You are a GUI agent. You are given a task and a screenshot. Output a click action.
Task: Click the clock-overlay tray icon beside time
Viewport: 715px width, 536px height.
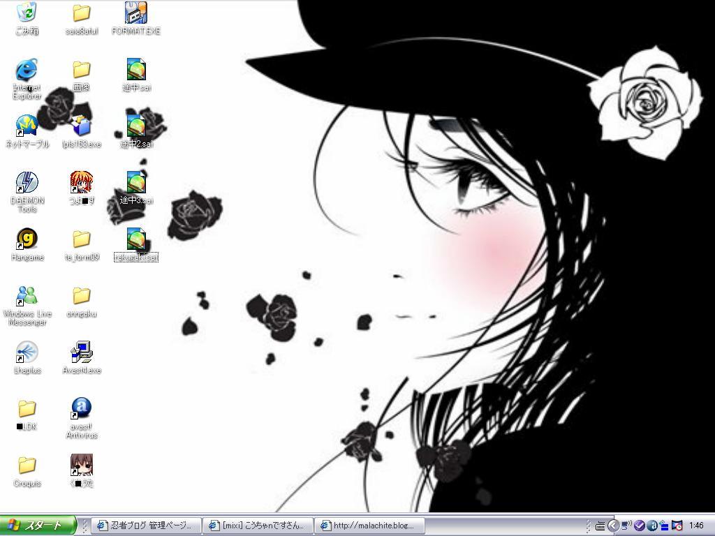coord(677,526)
